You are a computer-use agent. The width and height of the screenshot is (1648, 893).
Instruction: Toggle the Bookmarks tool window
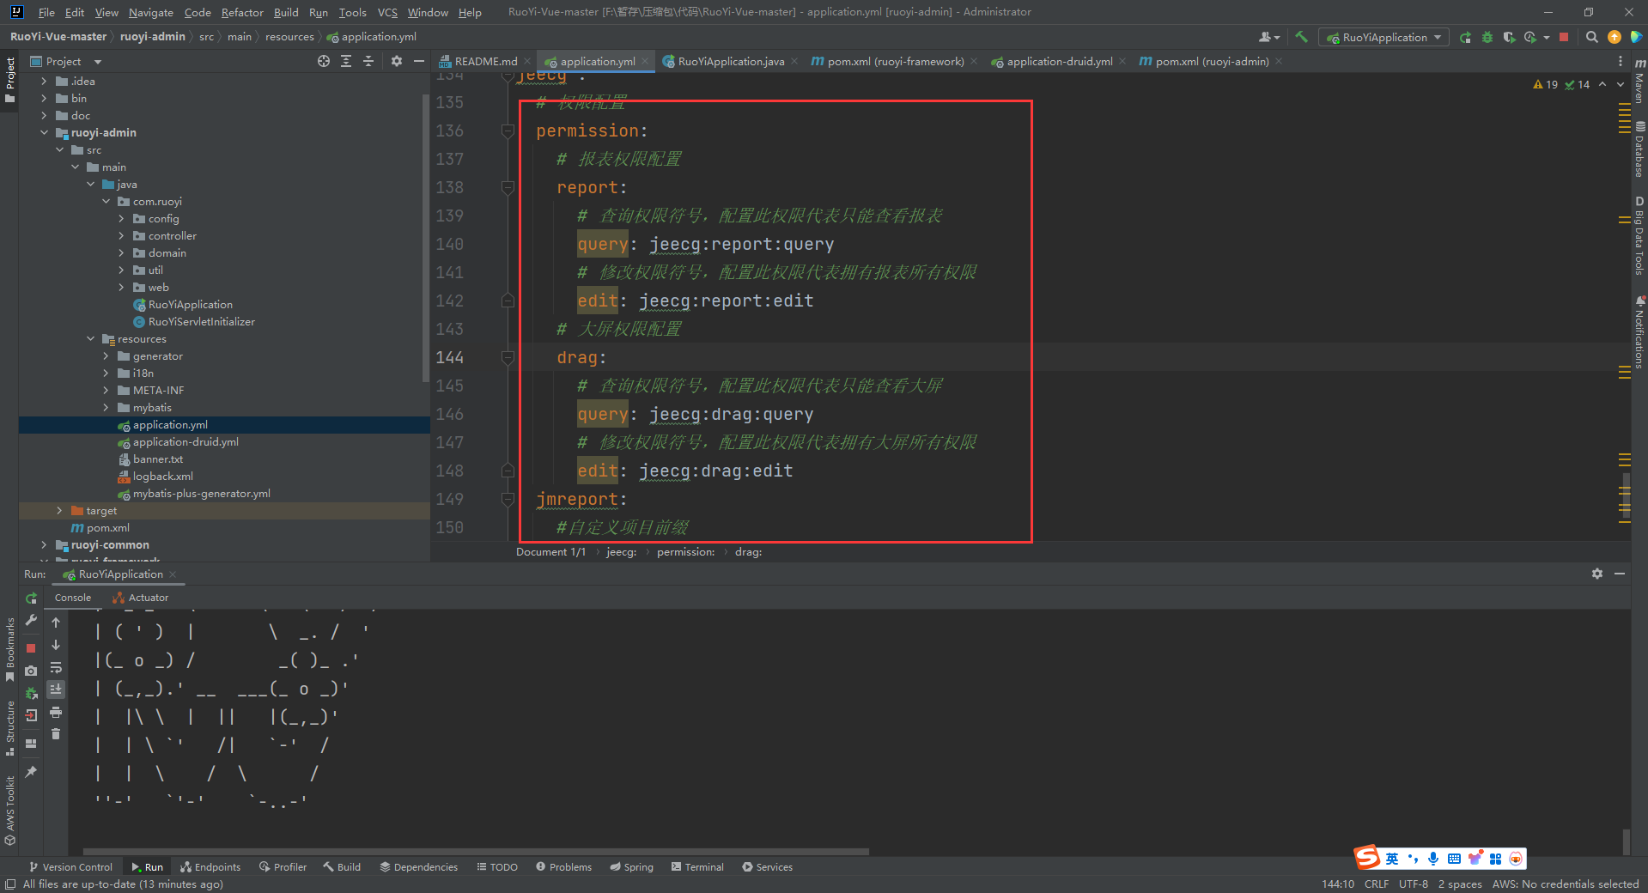[9, 649]
